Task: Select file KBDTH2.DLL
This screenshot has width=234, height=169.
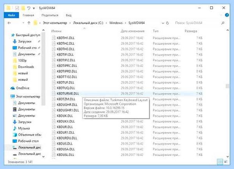Action: pyautogui.click(x=66, y=44)
